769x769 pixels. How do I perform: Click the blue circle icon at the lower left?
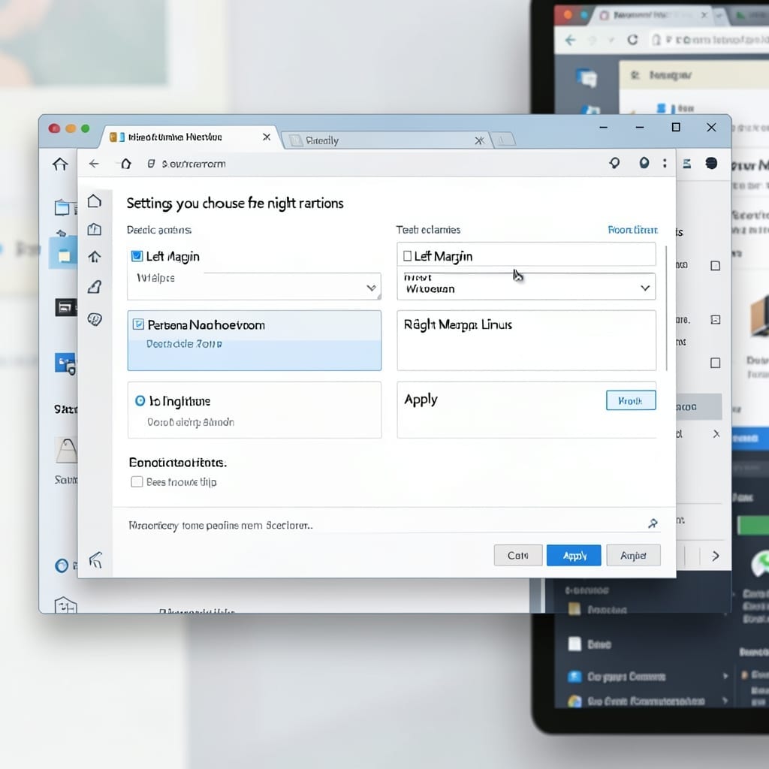point(62,566)
